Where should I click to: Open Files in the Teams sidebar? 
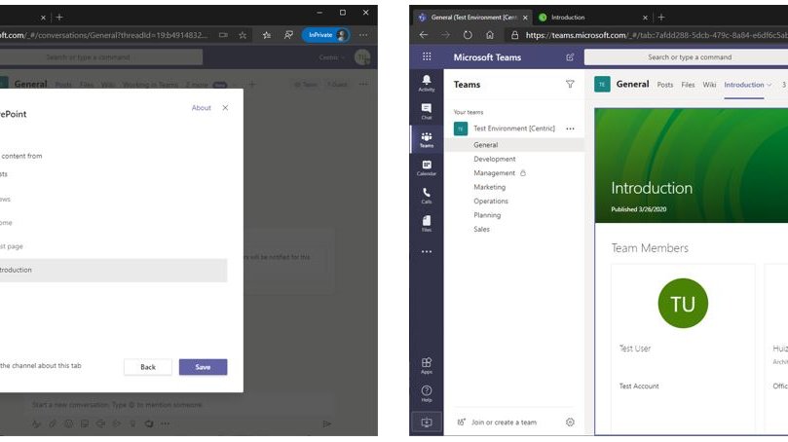pyautogui.click(x=427, y=224)
